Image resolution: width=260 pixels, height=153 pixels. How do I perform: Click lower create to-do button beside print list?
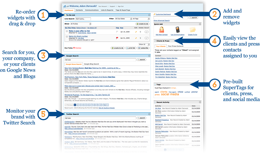[x=118, y=48]
